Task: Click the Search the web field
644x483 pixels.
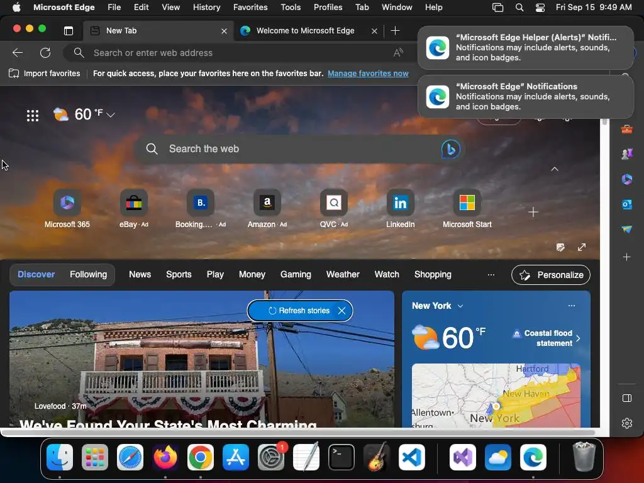Action: [300, 149]
